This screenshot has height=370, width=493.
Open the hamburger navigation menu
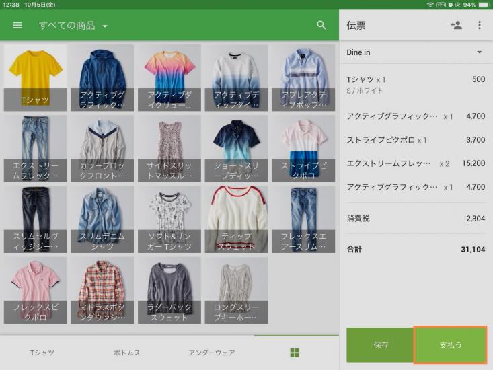click(x=17, y=25)
